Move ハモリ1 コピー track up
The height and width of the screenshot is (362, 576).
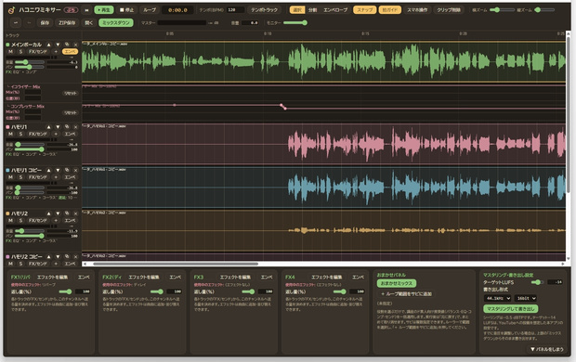(48, 170)
